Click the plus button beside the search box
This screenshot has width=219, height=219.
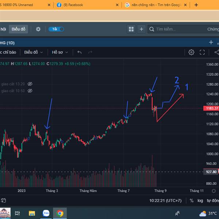[x=141, y=29]
